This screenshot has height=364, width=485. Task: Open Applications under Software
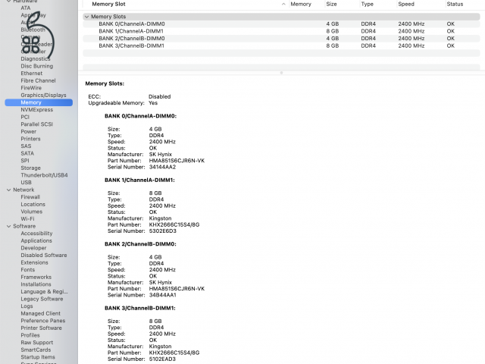(36, 241)
